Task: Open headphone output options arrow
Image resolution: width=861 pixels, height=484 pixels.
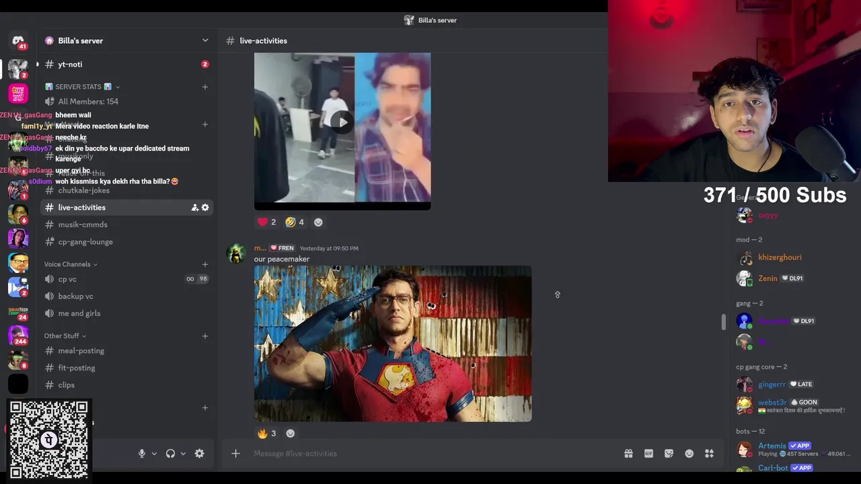Action: (183, 454)
